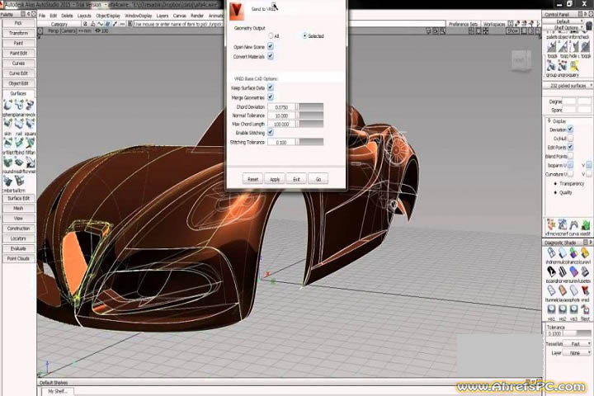
Task: Open the Delete menu
Action: tap(67, 16)
